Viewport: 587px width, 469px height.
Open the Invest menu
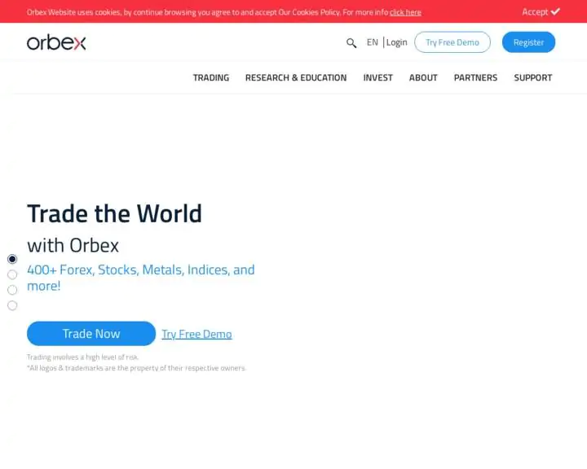coord(377,78)
